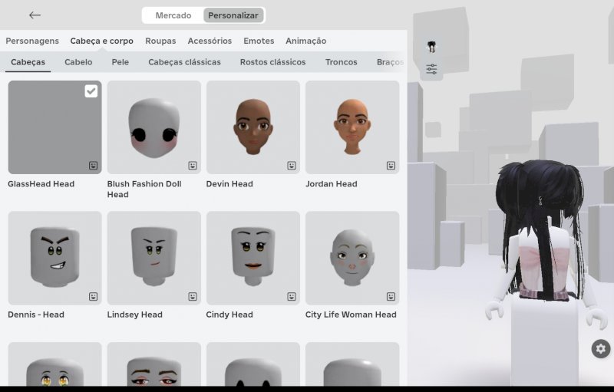Click the 'Cindy Head' label
This screenshot has width=614, height=392.
(x=229, y=315)
